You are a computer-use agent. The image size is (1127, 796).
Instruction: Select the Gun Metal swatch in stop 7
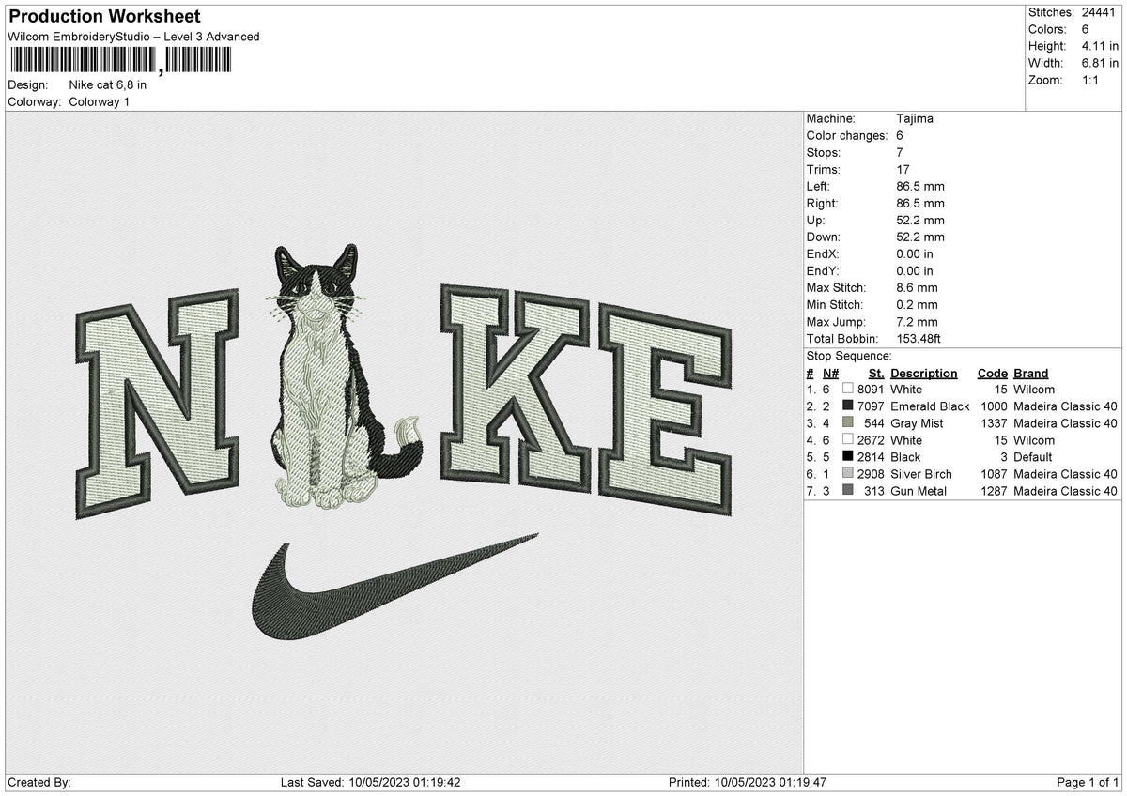(x=848, y=490)
